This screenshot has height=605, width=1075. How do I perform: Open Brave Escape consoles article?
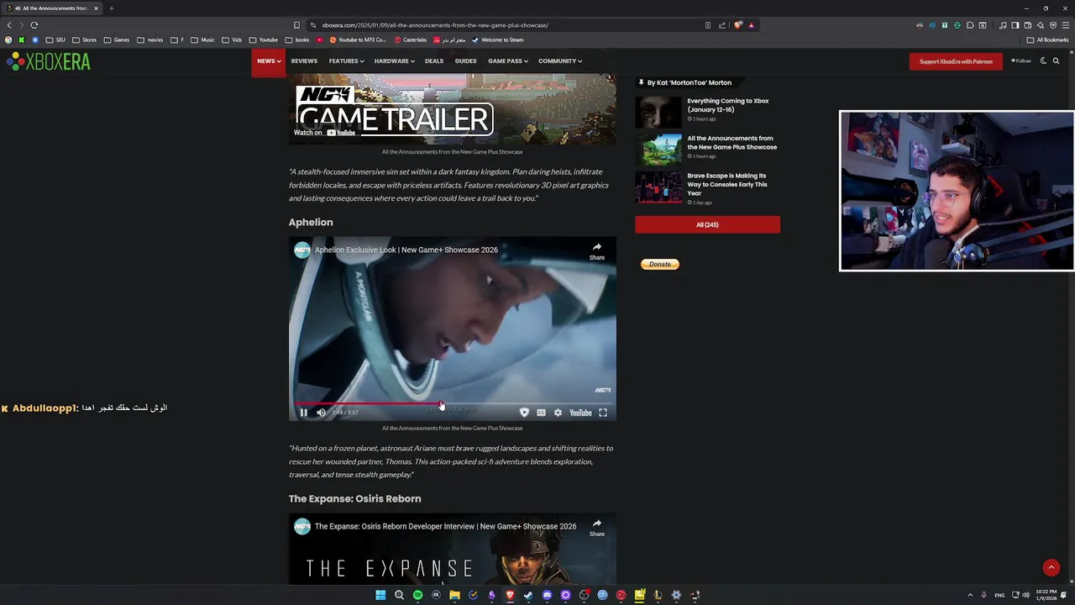click(x=727, y=184)
